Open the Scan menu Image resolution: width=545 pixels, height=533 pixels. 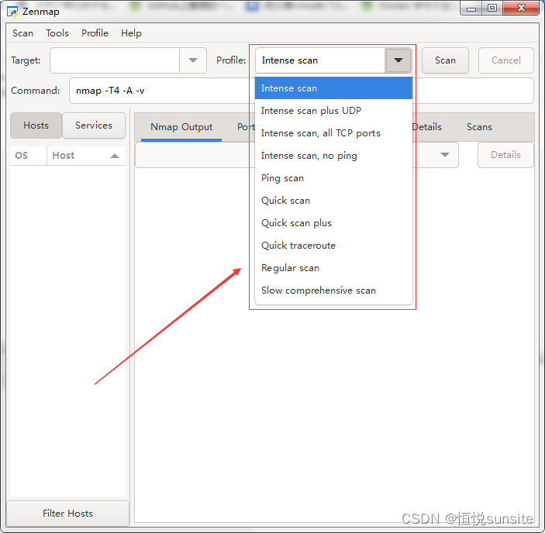[x=23, y=33]
